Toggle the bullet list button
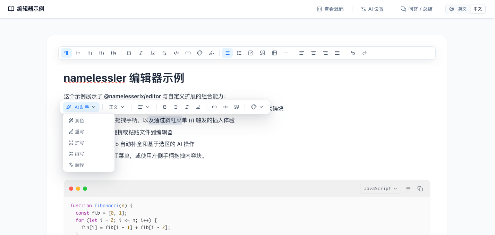495x235 pixels. 227,53
